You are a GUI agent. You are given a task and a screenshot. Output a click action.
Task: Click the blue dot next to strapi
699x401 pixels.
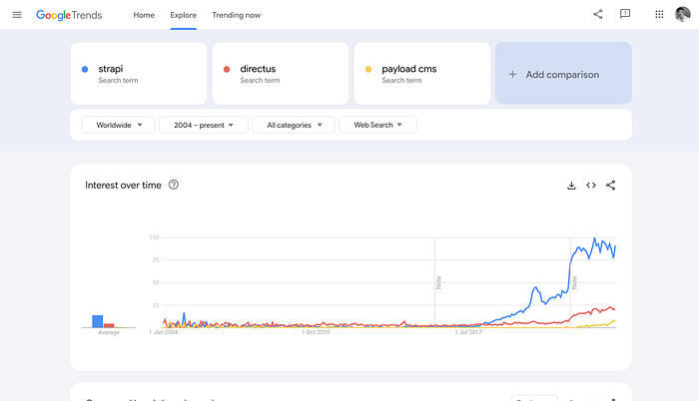click(x=86, y=69)
